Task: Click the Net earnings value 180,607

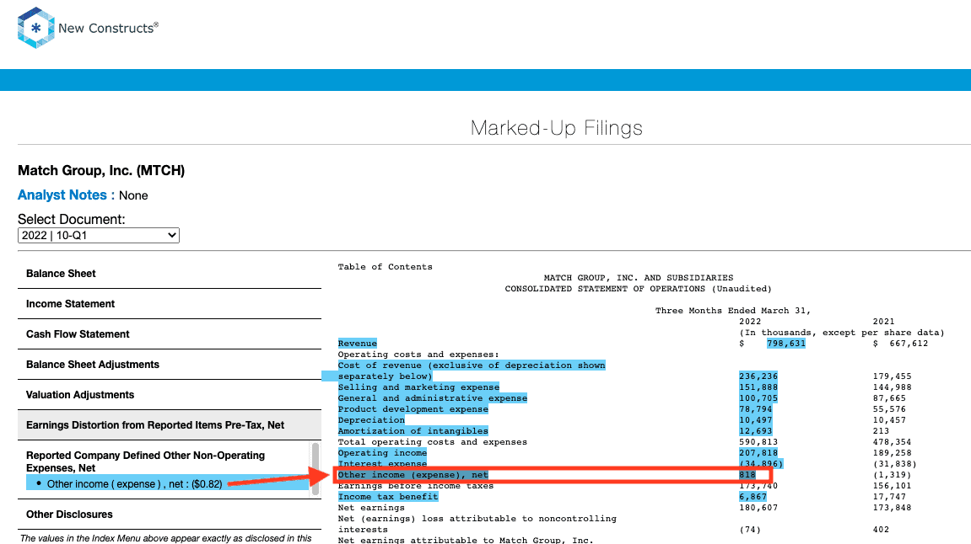Action: (758, 508)
